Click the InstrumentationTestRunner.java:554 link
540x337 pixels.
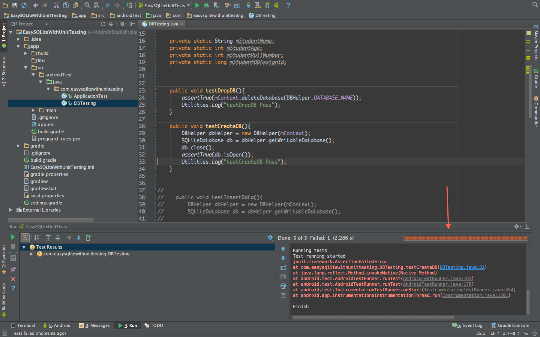469,290
